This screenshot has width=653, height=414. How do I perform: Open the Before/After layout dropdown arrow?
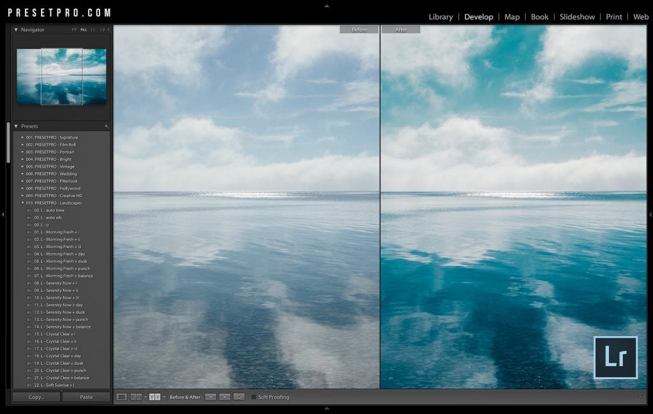point(164,397)
